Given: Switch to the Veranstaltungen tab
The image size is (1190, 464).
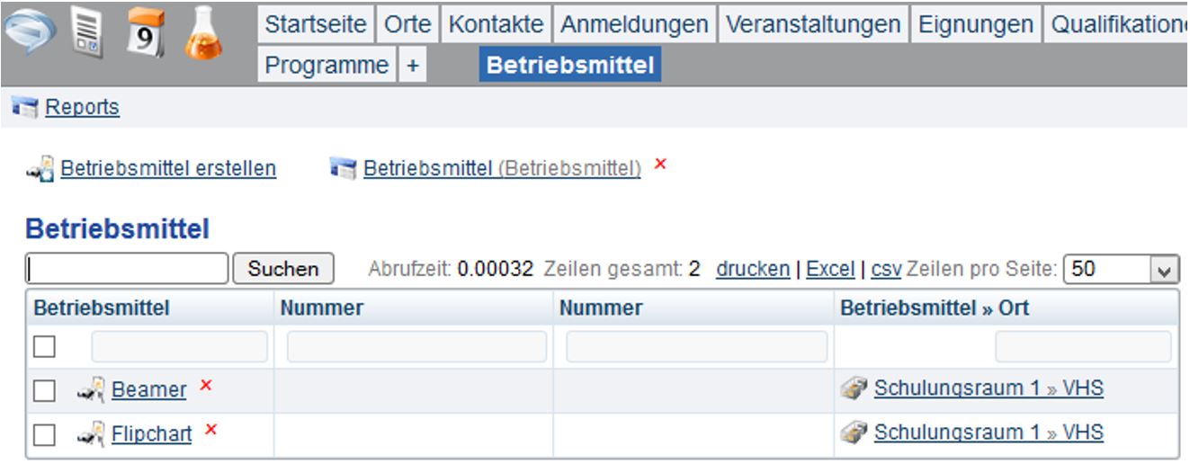Looking at the screenshot, I should [x=812, y=24].
